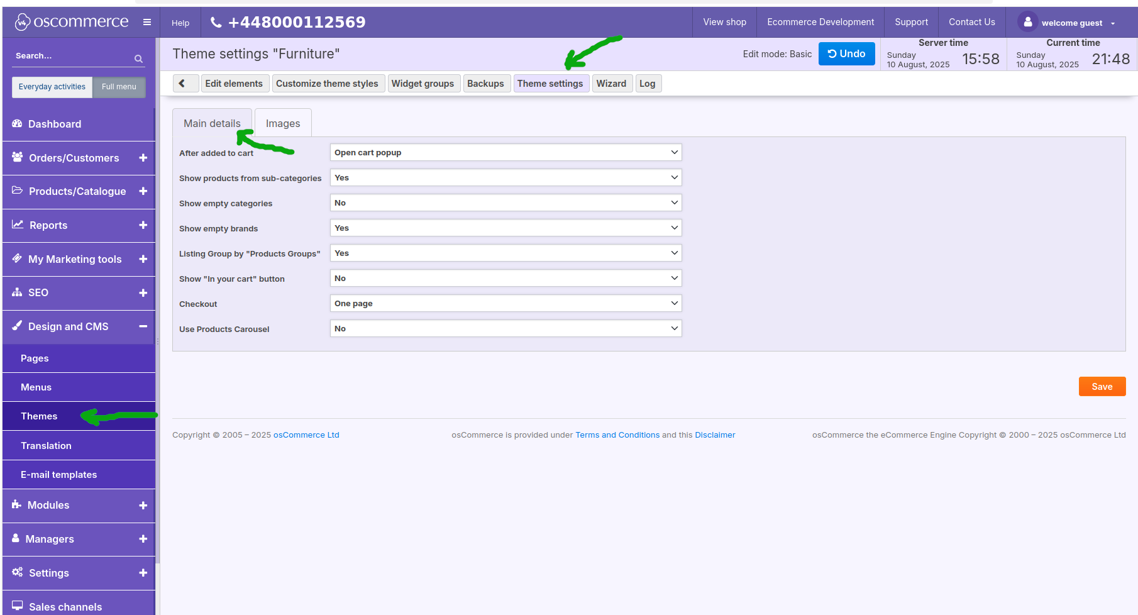Screen dimensions: 1138x615
Task: Open E-mail templates submenu item
Action: point(79,474)
